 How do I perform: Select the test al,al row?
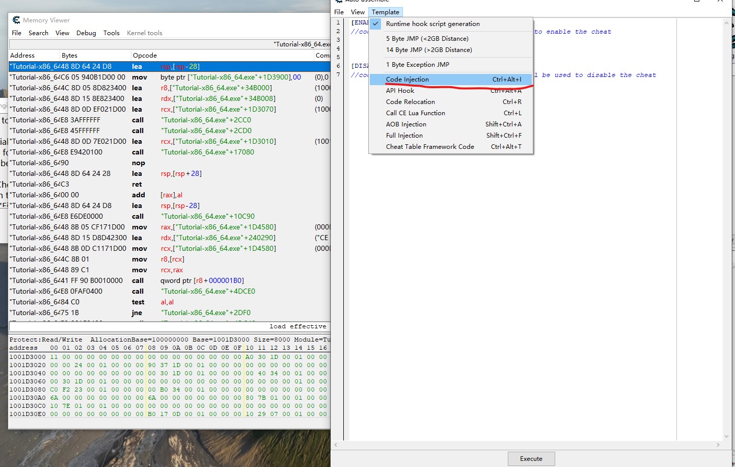coord(170,302)
